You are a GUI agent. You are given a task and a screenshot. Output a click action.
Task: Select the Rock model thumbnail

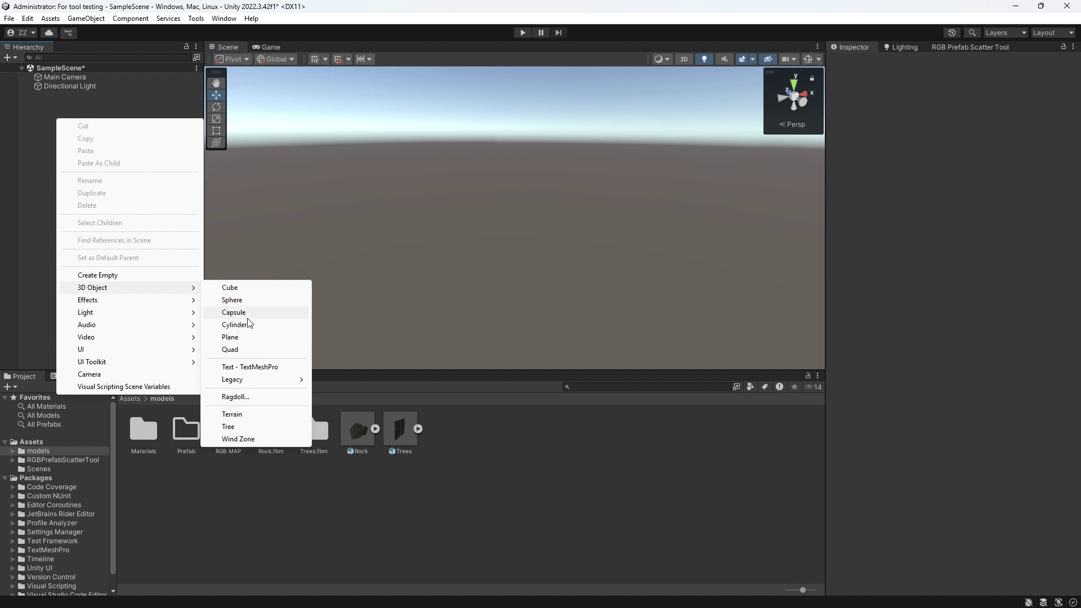click(x=357, y=429)
